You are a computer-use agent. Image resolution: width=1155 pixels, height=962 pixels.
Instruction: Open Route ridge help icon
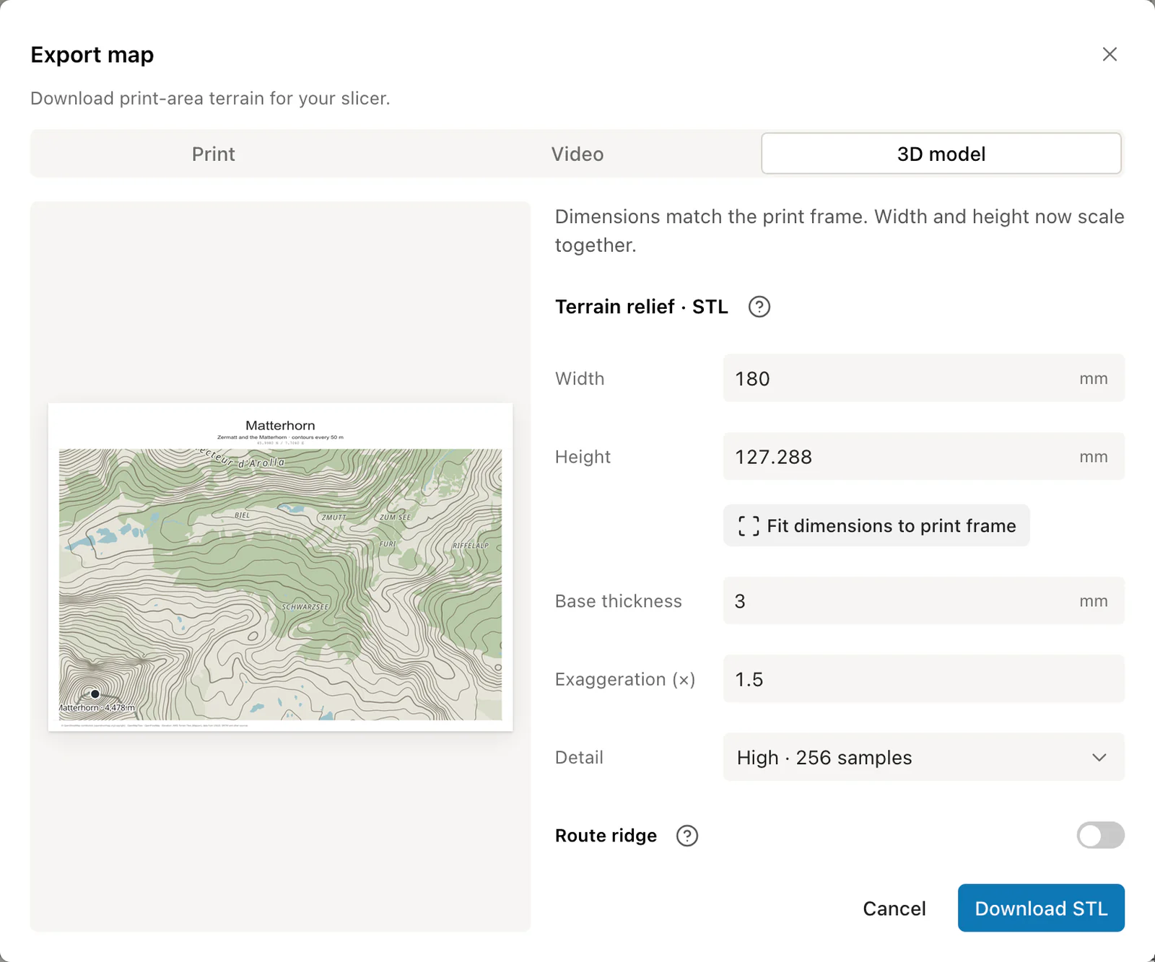687,836
